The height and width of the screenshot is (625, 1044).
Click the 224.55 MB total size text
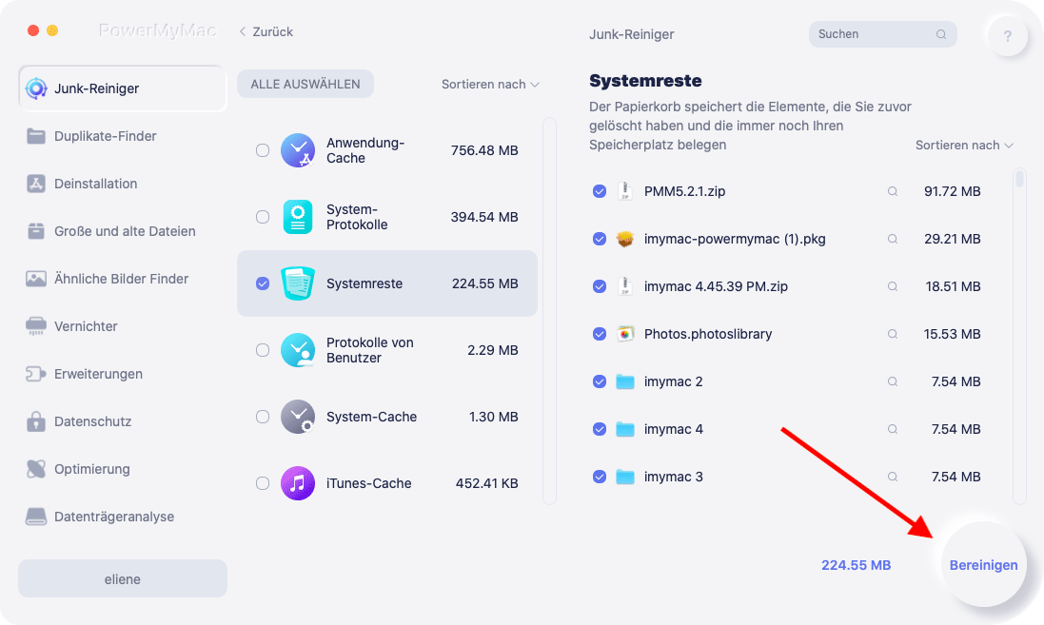coord(857,565)
